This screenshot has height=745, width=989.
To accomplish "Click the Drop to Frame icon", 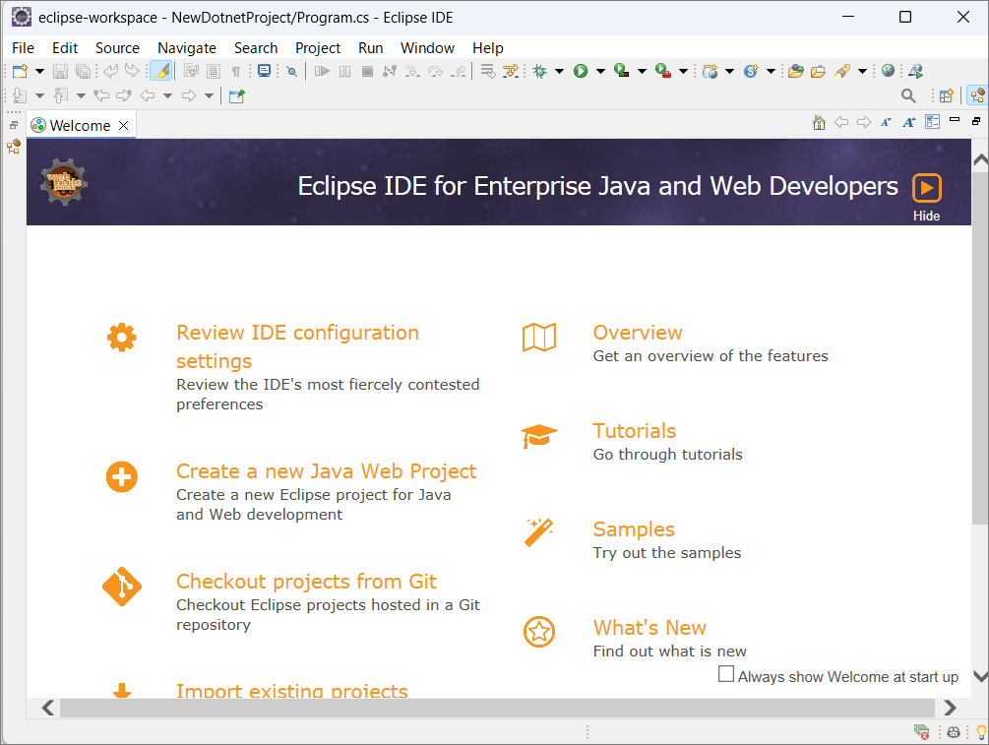I will click(x=487, y=71).
